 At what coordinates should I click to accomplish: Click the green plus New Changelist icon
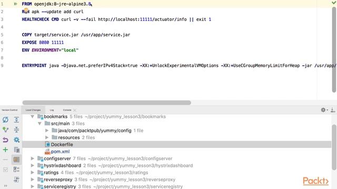pyautogui.click(x=5, y=150)
